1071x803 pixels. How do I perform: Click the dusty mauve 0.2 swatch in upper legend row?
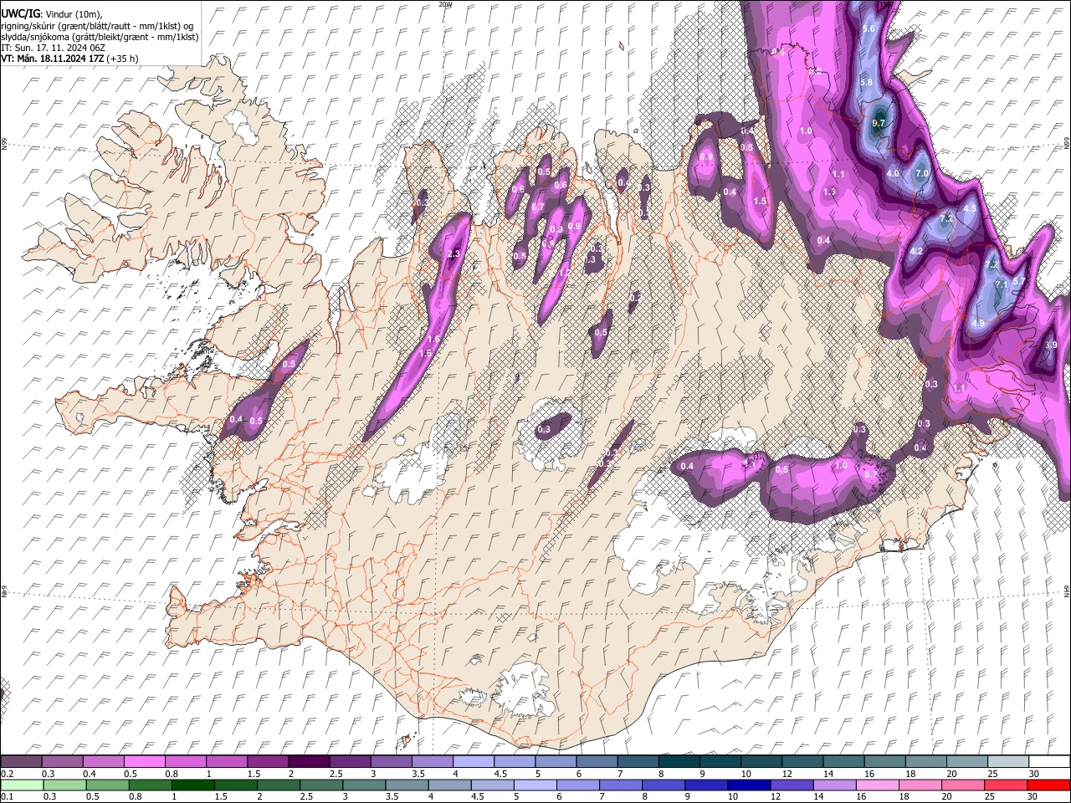coord(21,762)
